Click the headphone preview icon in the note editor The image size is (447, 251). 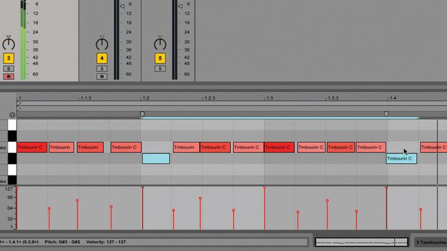[x=12, y=115]
